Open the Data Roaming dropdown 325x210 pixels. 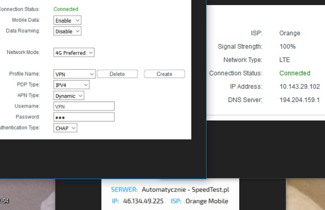67,31
